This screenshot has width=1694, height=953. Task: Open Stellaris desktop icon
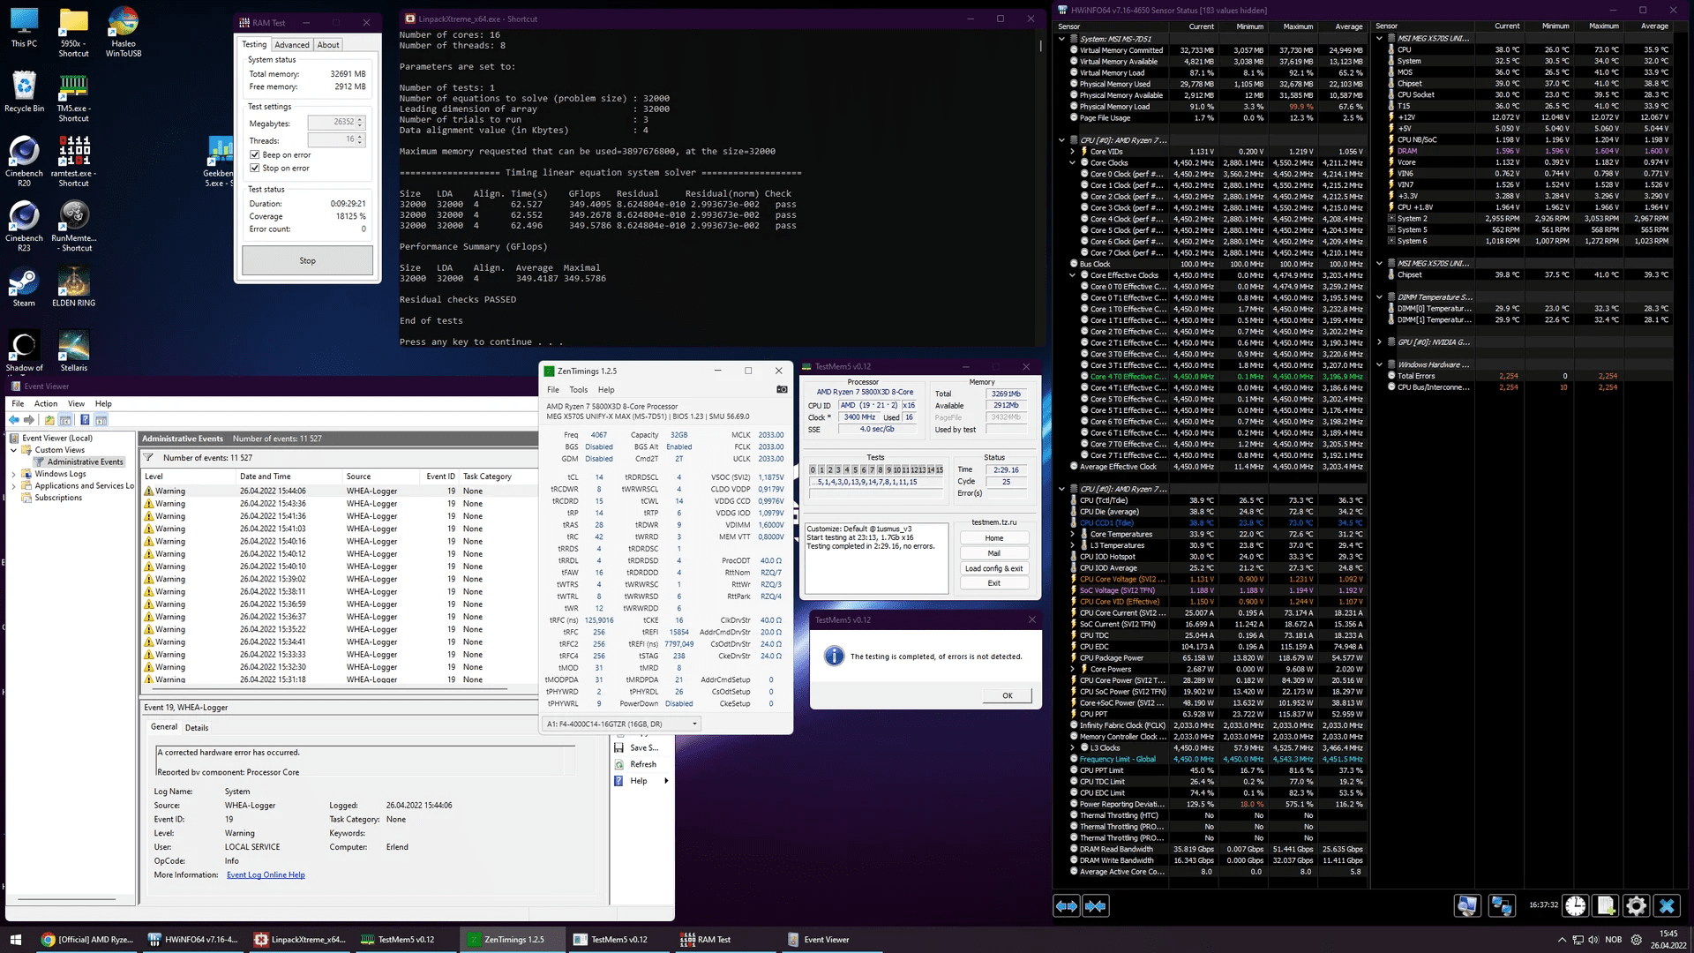[x=74, y=351]
